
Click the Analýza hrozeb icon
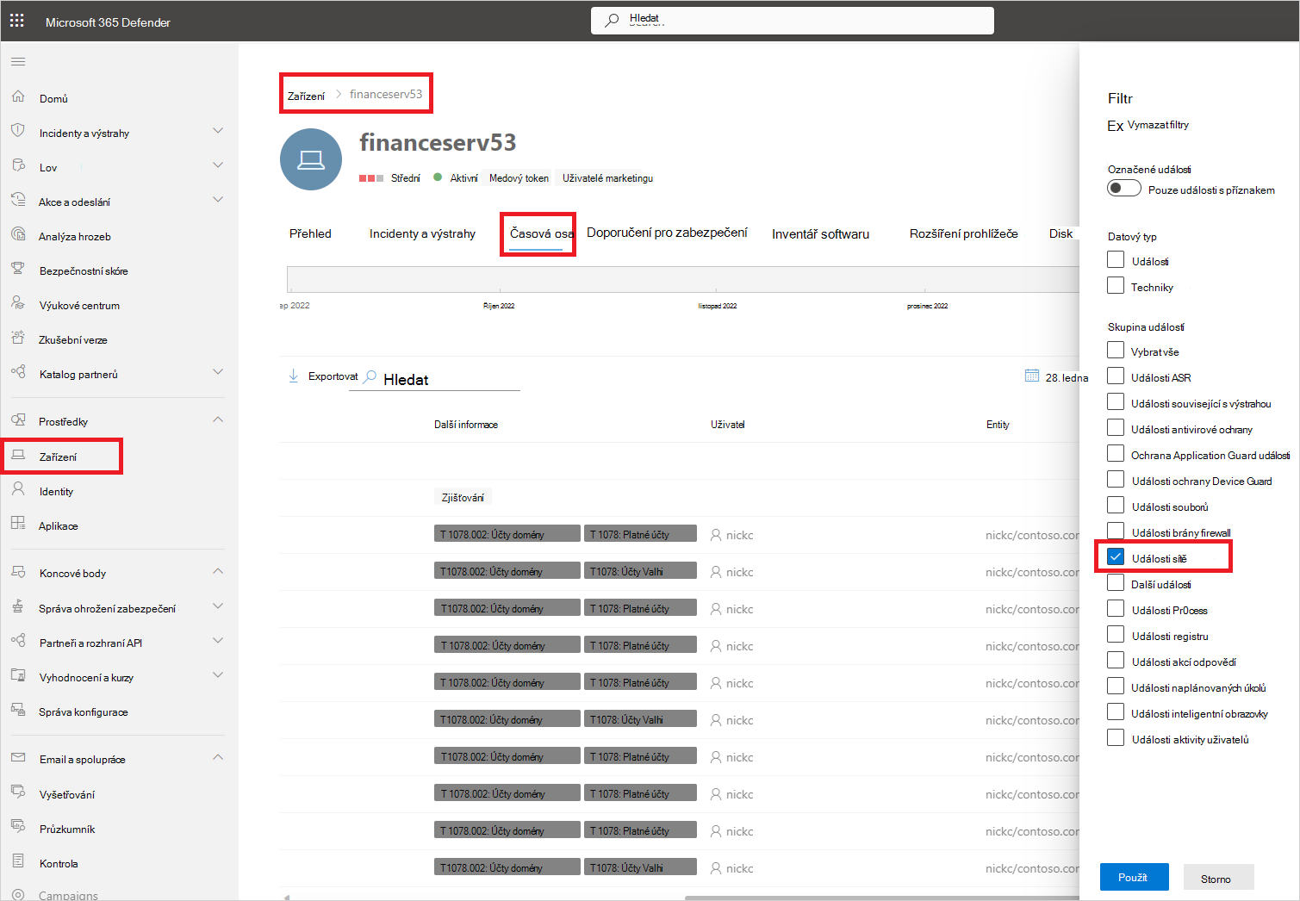coord(18,234)
